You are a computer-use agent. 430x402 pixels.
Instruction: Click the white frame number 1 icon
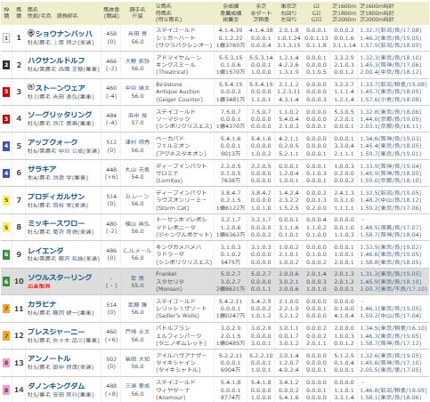(x=6, y=37)
